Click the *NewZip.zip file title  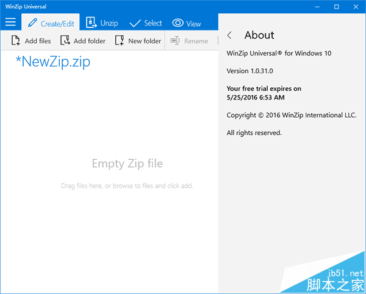(x=52, y=62)
